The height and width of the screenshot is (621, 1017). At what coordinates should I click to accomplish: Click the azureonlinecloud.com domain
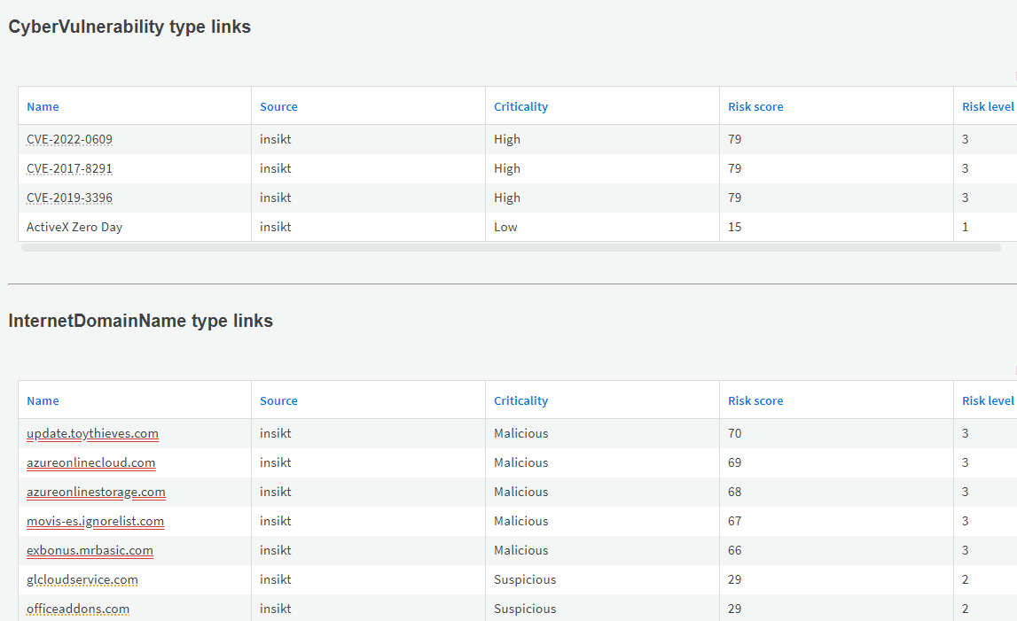(90, 462)
